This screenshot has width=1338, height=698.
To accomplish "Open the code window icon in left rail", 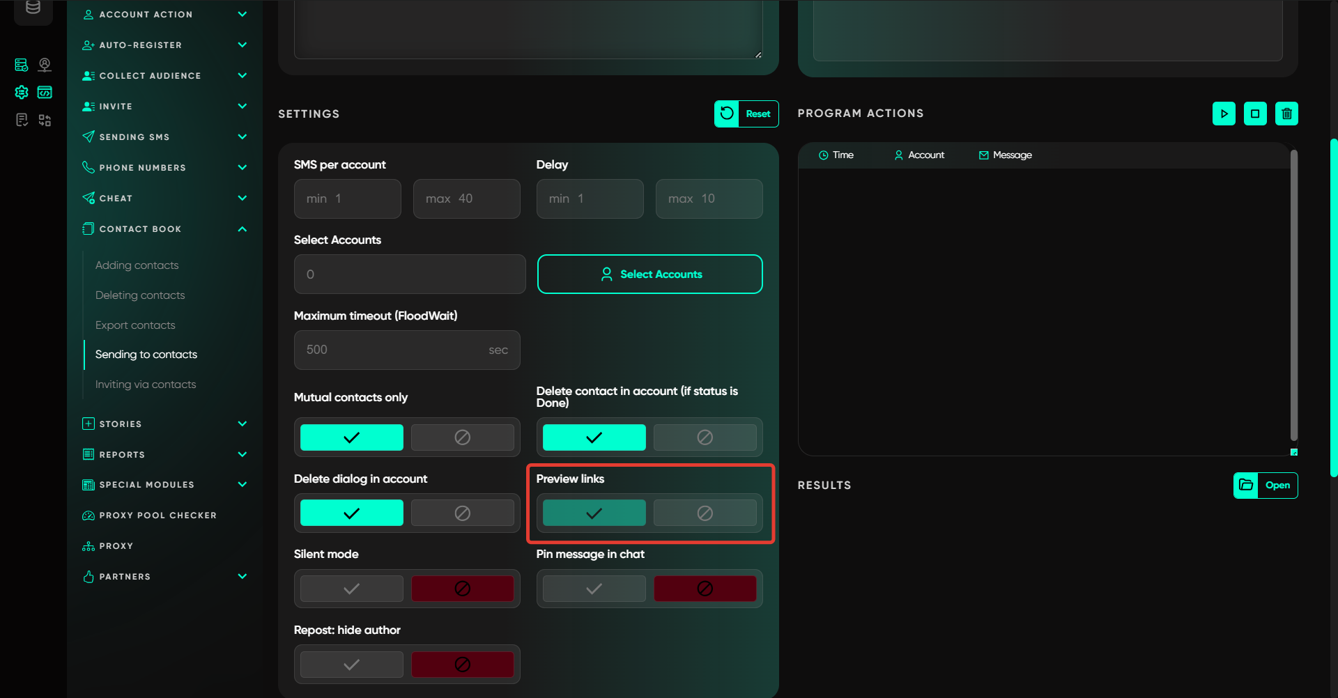I will click(45, 92).
